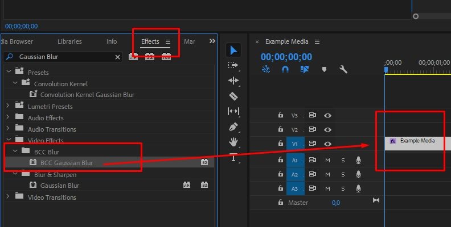Select the Hand tool
This screenshot has width=451, height=227.
click(233, 142)
